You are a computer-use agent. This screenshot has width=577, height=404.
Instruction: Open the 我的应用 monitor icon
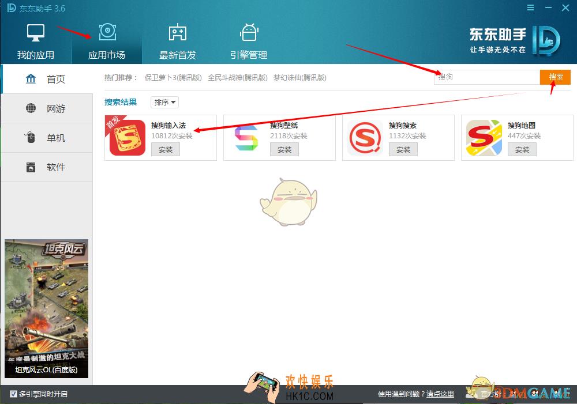[x=36, y=33]
